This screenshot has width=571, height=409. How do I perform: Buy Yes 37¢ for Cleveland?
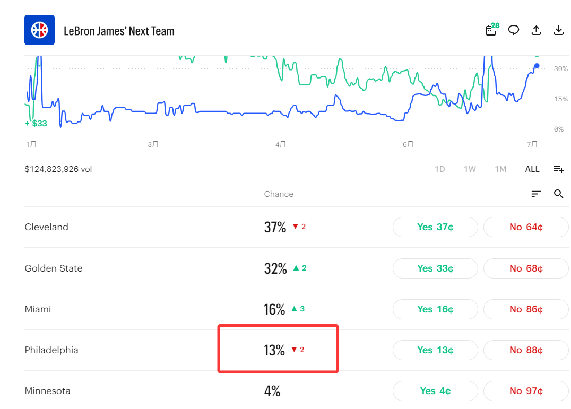[435, 227]
